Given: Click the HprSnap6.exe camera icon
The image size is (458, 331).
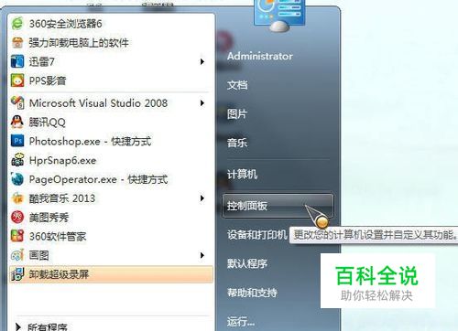Looking at the screenshot, I should 17,160.
